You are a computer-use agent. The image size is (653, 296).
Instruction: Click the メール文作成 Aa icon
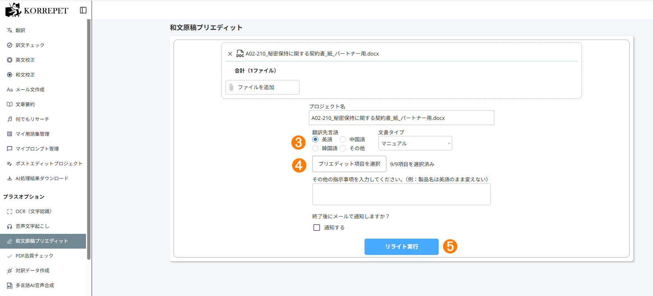[x=10, y=90]
